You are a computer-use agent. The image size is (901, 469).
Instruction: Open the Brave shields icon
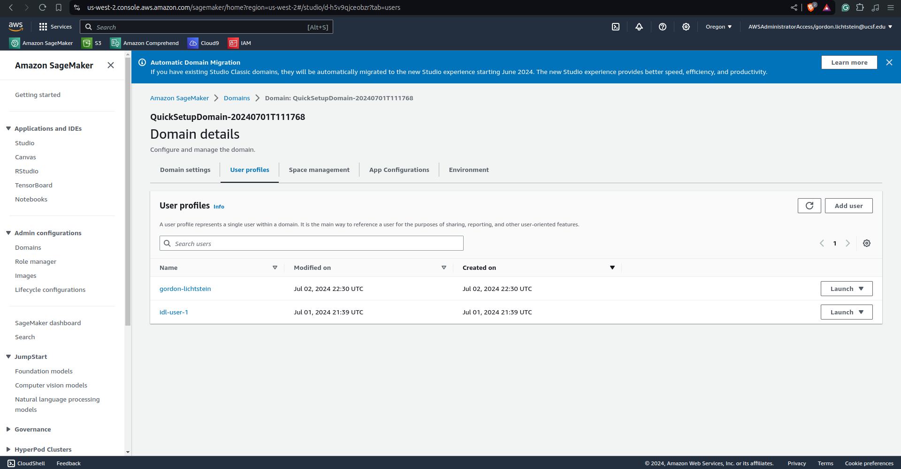point(811,7)
